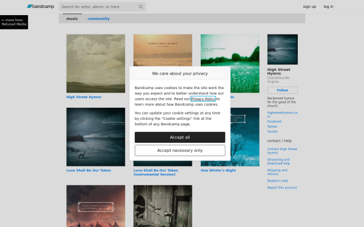Open the High Street Hymns album title link
Screen dimensions: 364x227
pyautogui.click(x=84, y=97)
